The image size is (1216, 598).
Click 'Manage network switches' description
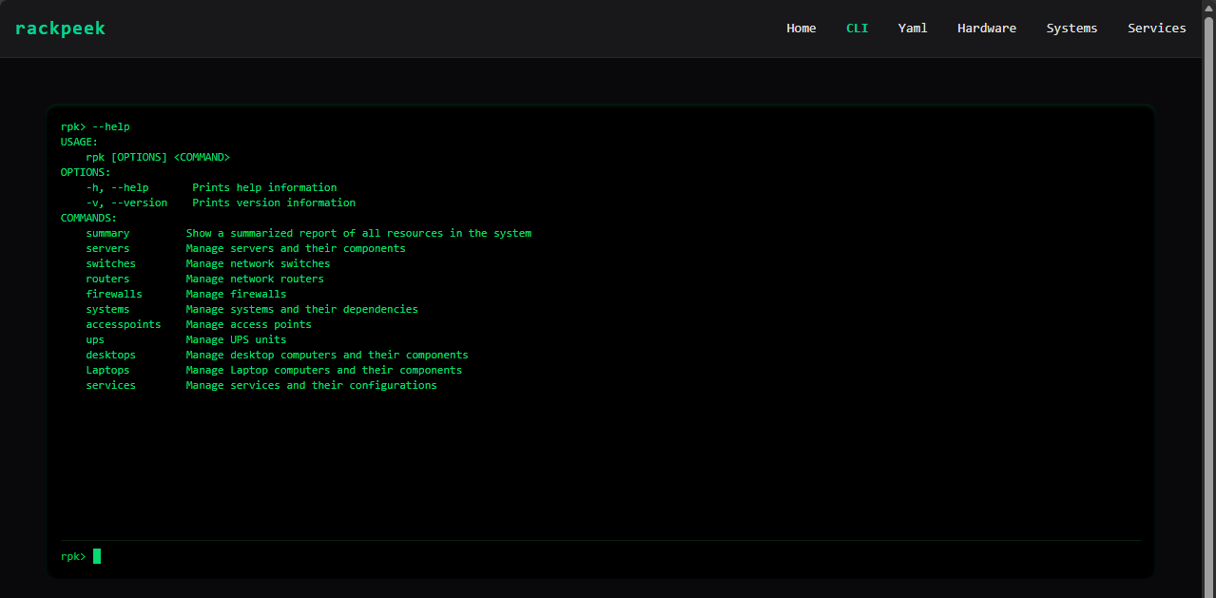tap(258, 263)
